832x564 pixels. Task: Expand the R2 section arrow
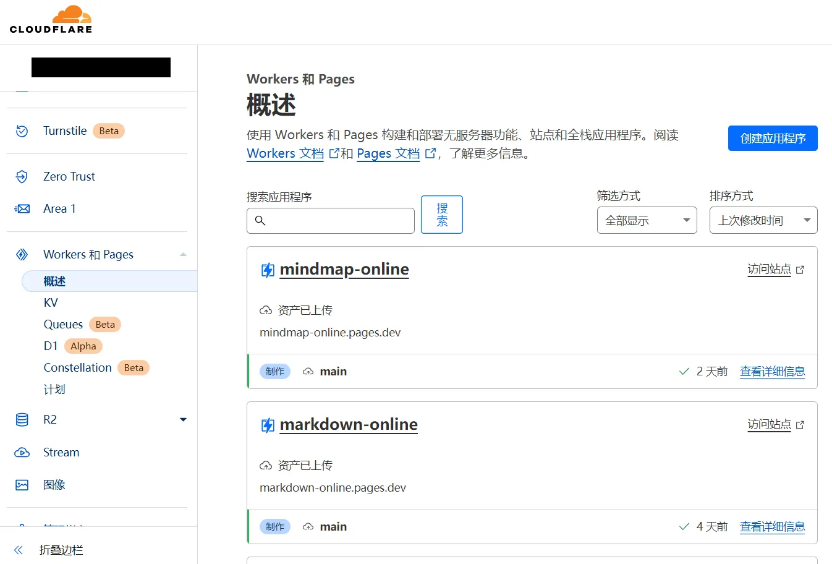183,420
